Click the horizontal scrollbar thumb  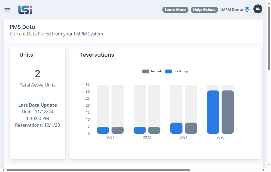[98, 170]
